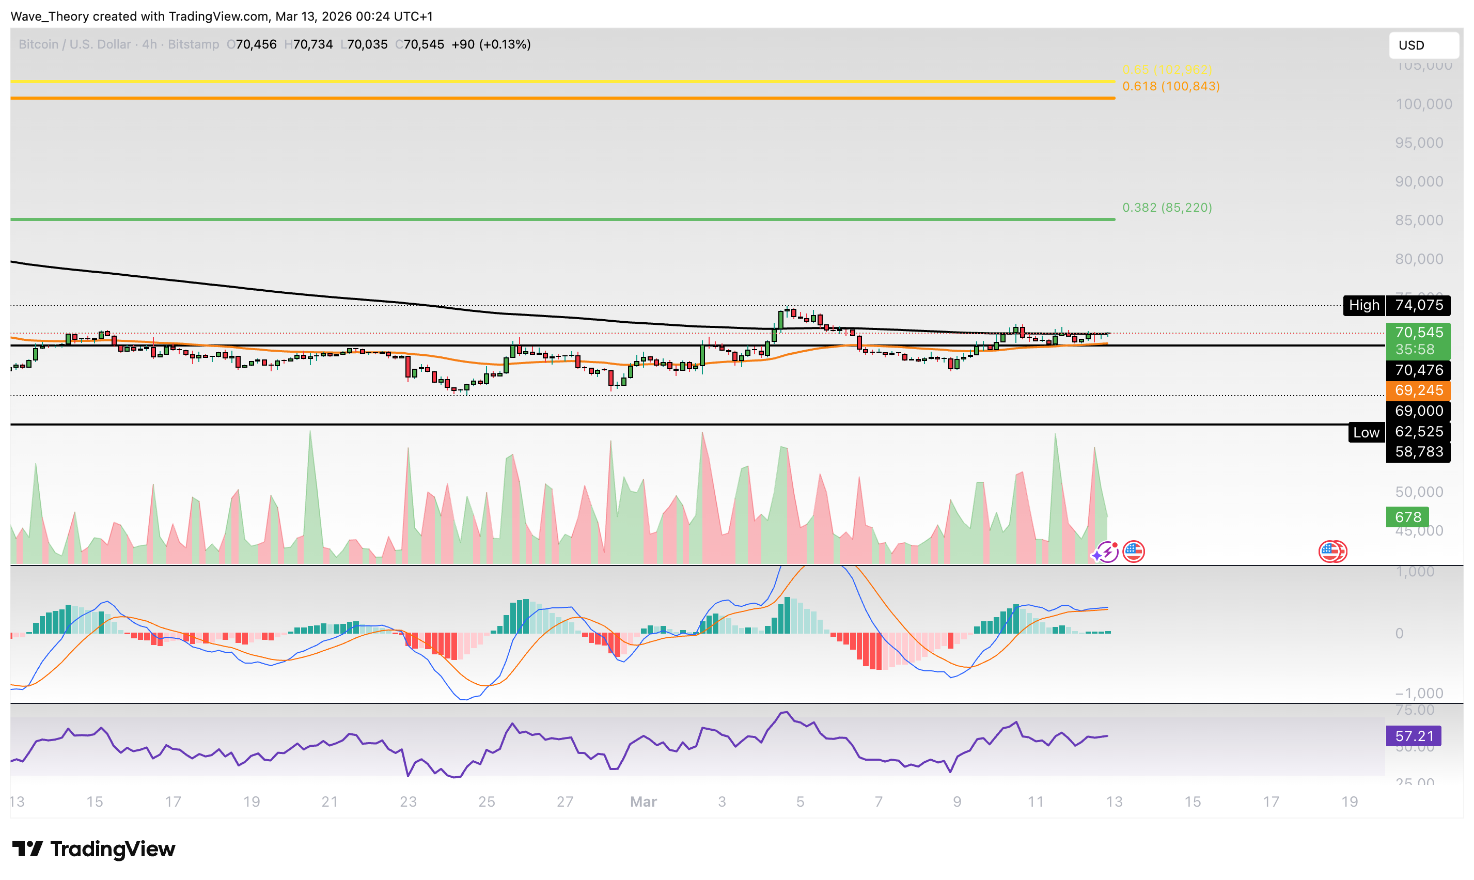Click the 58,783 price level label
Screen dimensions: 1474x880
click(x=1418, y=452)
